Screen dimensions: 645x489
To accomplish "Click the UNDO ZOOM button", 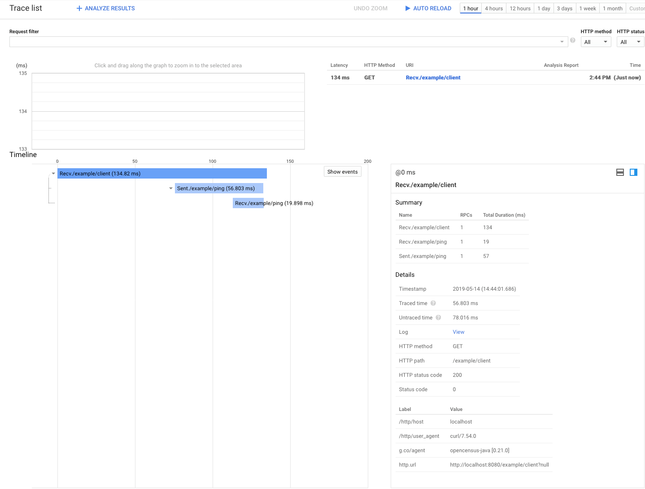I will click(x=370, y=9).
